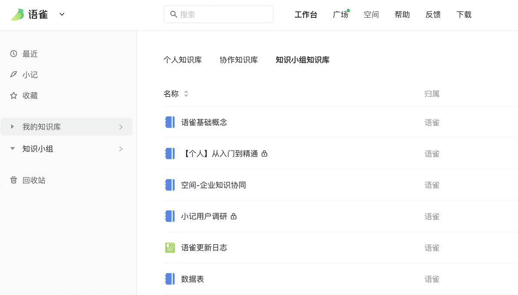The width and height of the screenshot is (518, 295).
Task: Sort by 名称 using sort arrows
Action: [x=186, y=94]
